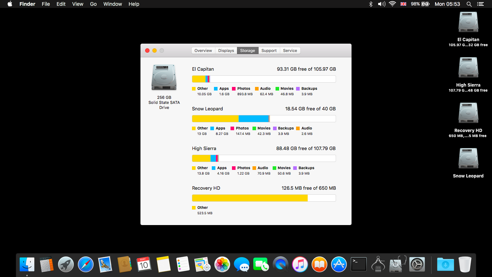
Task: Open Launchpad rocket icon
Action: pos(66,264)
